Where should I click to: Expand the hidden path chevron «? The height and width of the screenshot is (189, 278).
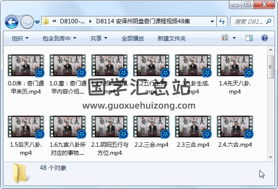[54, 21]
